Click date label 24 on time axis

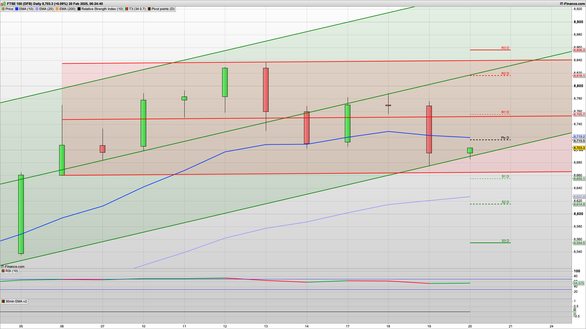pyautogui.click(x=552, y=326)
